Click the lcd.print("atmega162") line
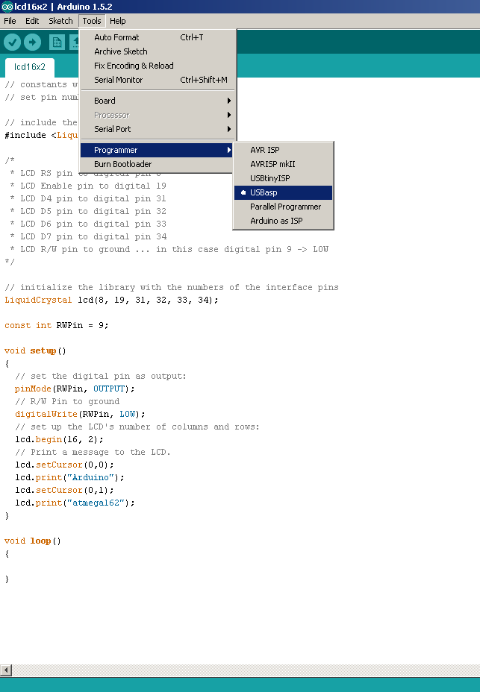This screenshot has height=692, width=480. pos(75,503)
